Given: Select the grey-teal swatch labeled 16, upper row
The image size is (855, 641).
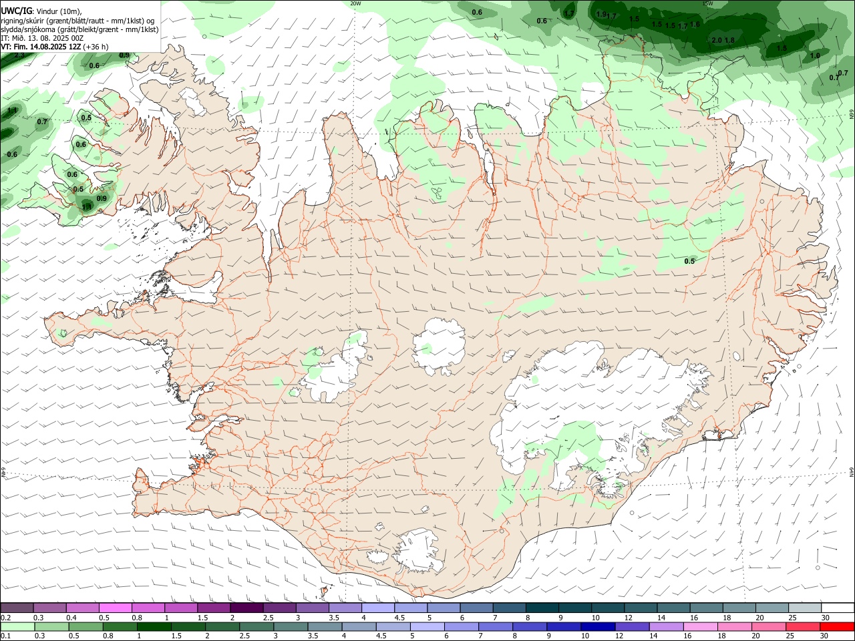Looking at the screenshot, I should tap(706, 608).
